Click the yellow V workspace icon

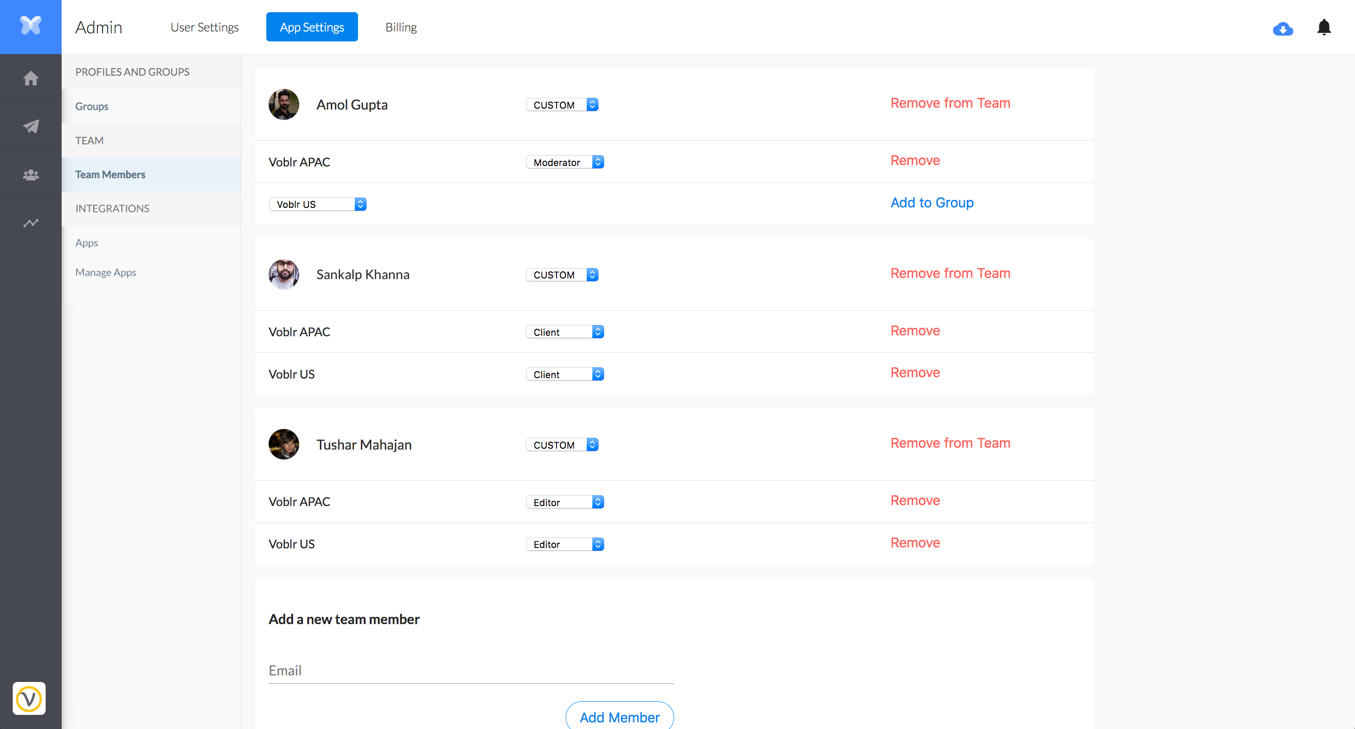[x=29, y=698]
